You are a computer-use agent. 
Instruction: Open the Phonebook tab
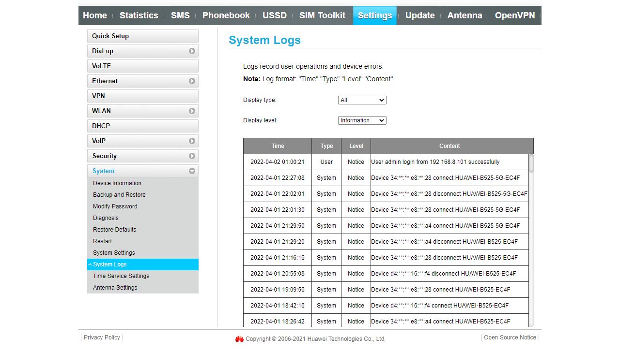pos(226,15)
